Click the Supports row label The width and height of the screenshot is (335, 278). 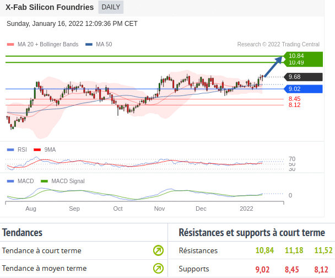pyautogui.click(x=194, y=269)
